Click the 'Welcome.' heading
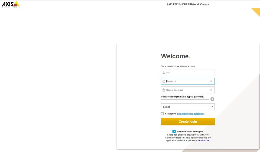 175,56
